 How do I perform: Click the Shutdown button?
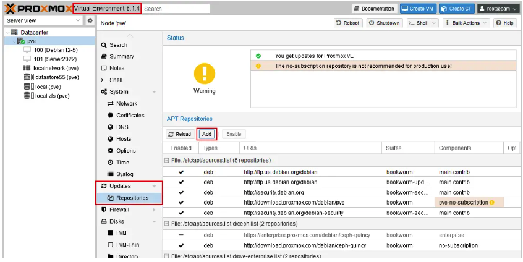[x=385, y=23]
